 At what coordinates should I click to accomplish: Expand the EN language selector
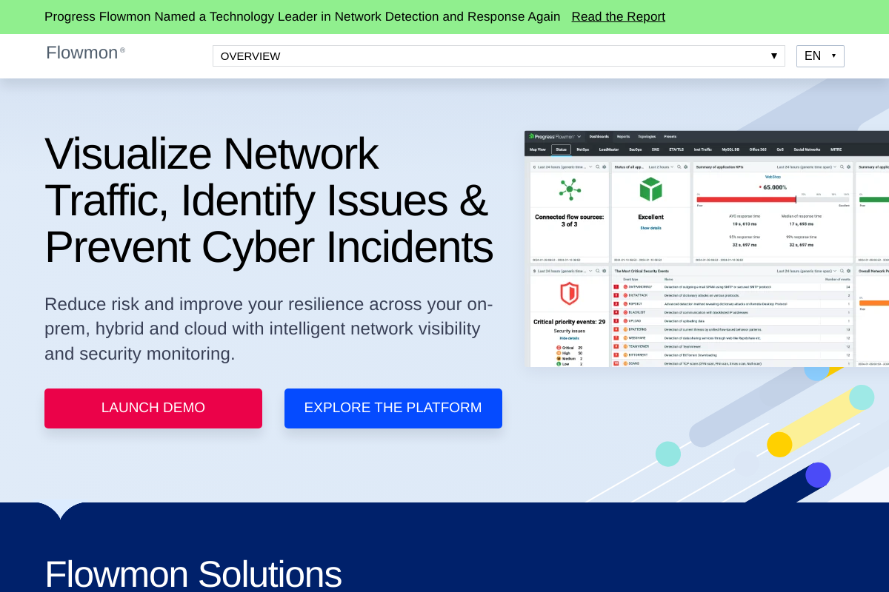tap(819, 56)
